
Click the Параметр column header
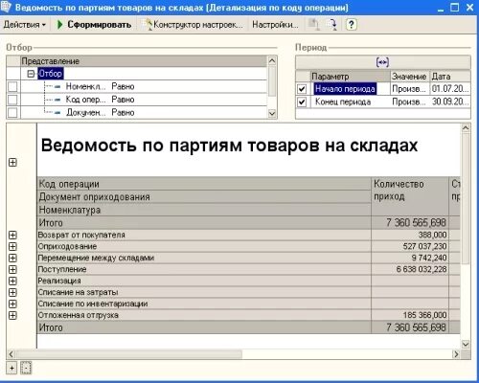[351, 77]
